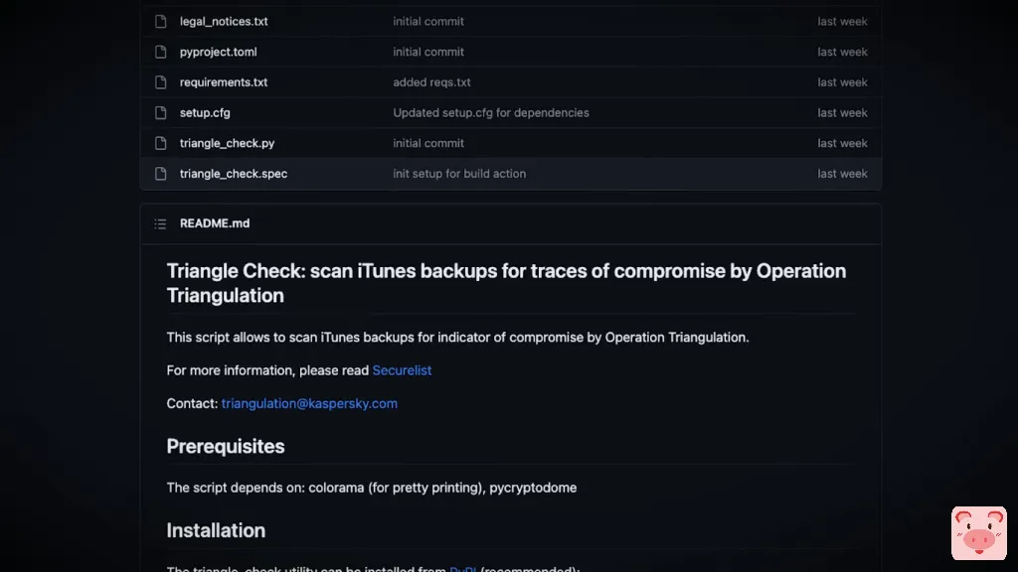Open the triangle_check.spec file

234,174
